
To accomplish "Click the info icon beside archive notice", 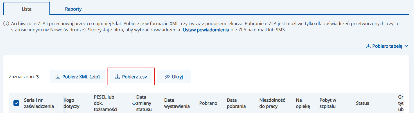I will [x=6, y=24].
